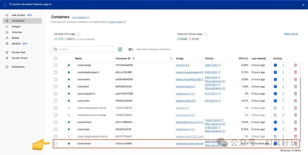
Task: Open port 3306:3306 link
Action: click(x=211, y=65)
